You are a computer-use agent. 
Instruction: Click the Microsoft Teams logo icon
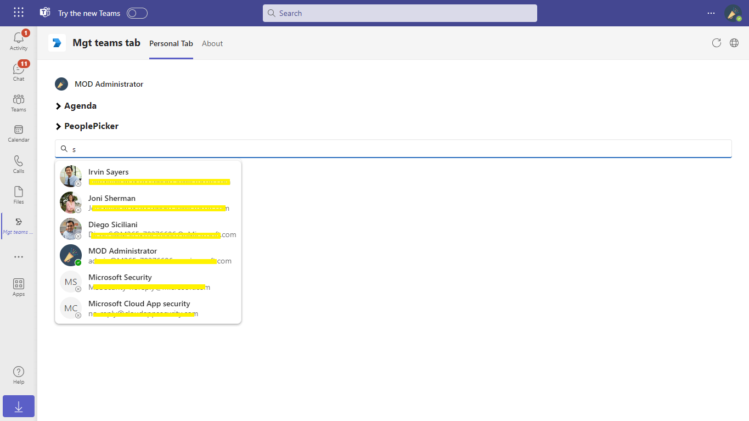click(45, 13)
